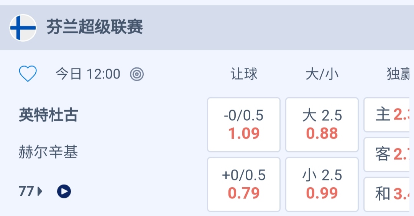Viewport: 414px width, 216px height.
Task: Expand more markets via 77 arrow
Action: point(30,191)
